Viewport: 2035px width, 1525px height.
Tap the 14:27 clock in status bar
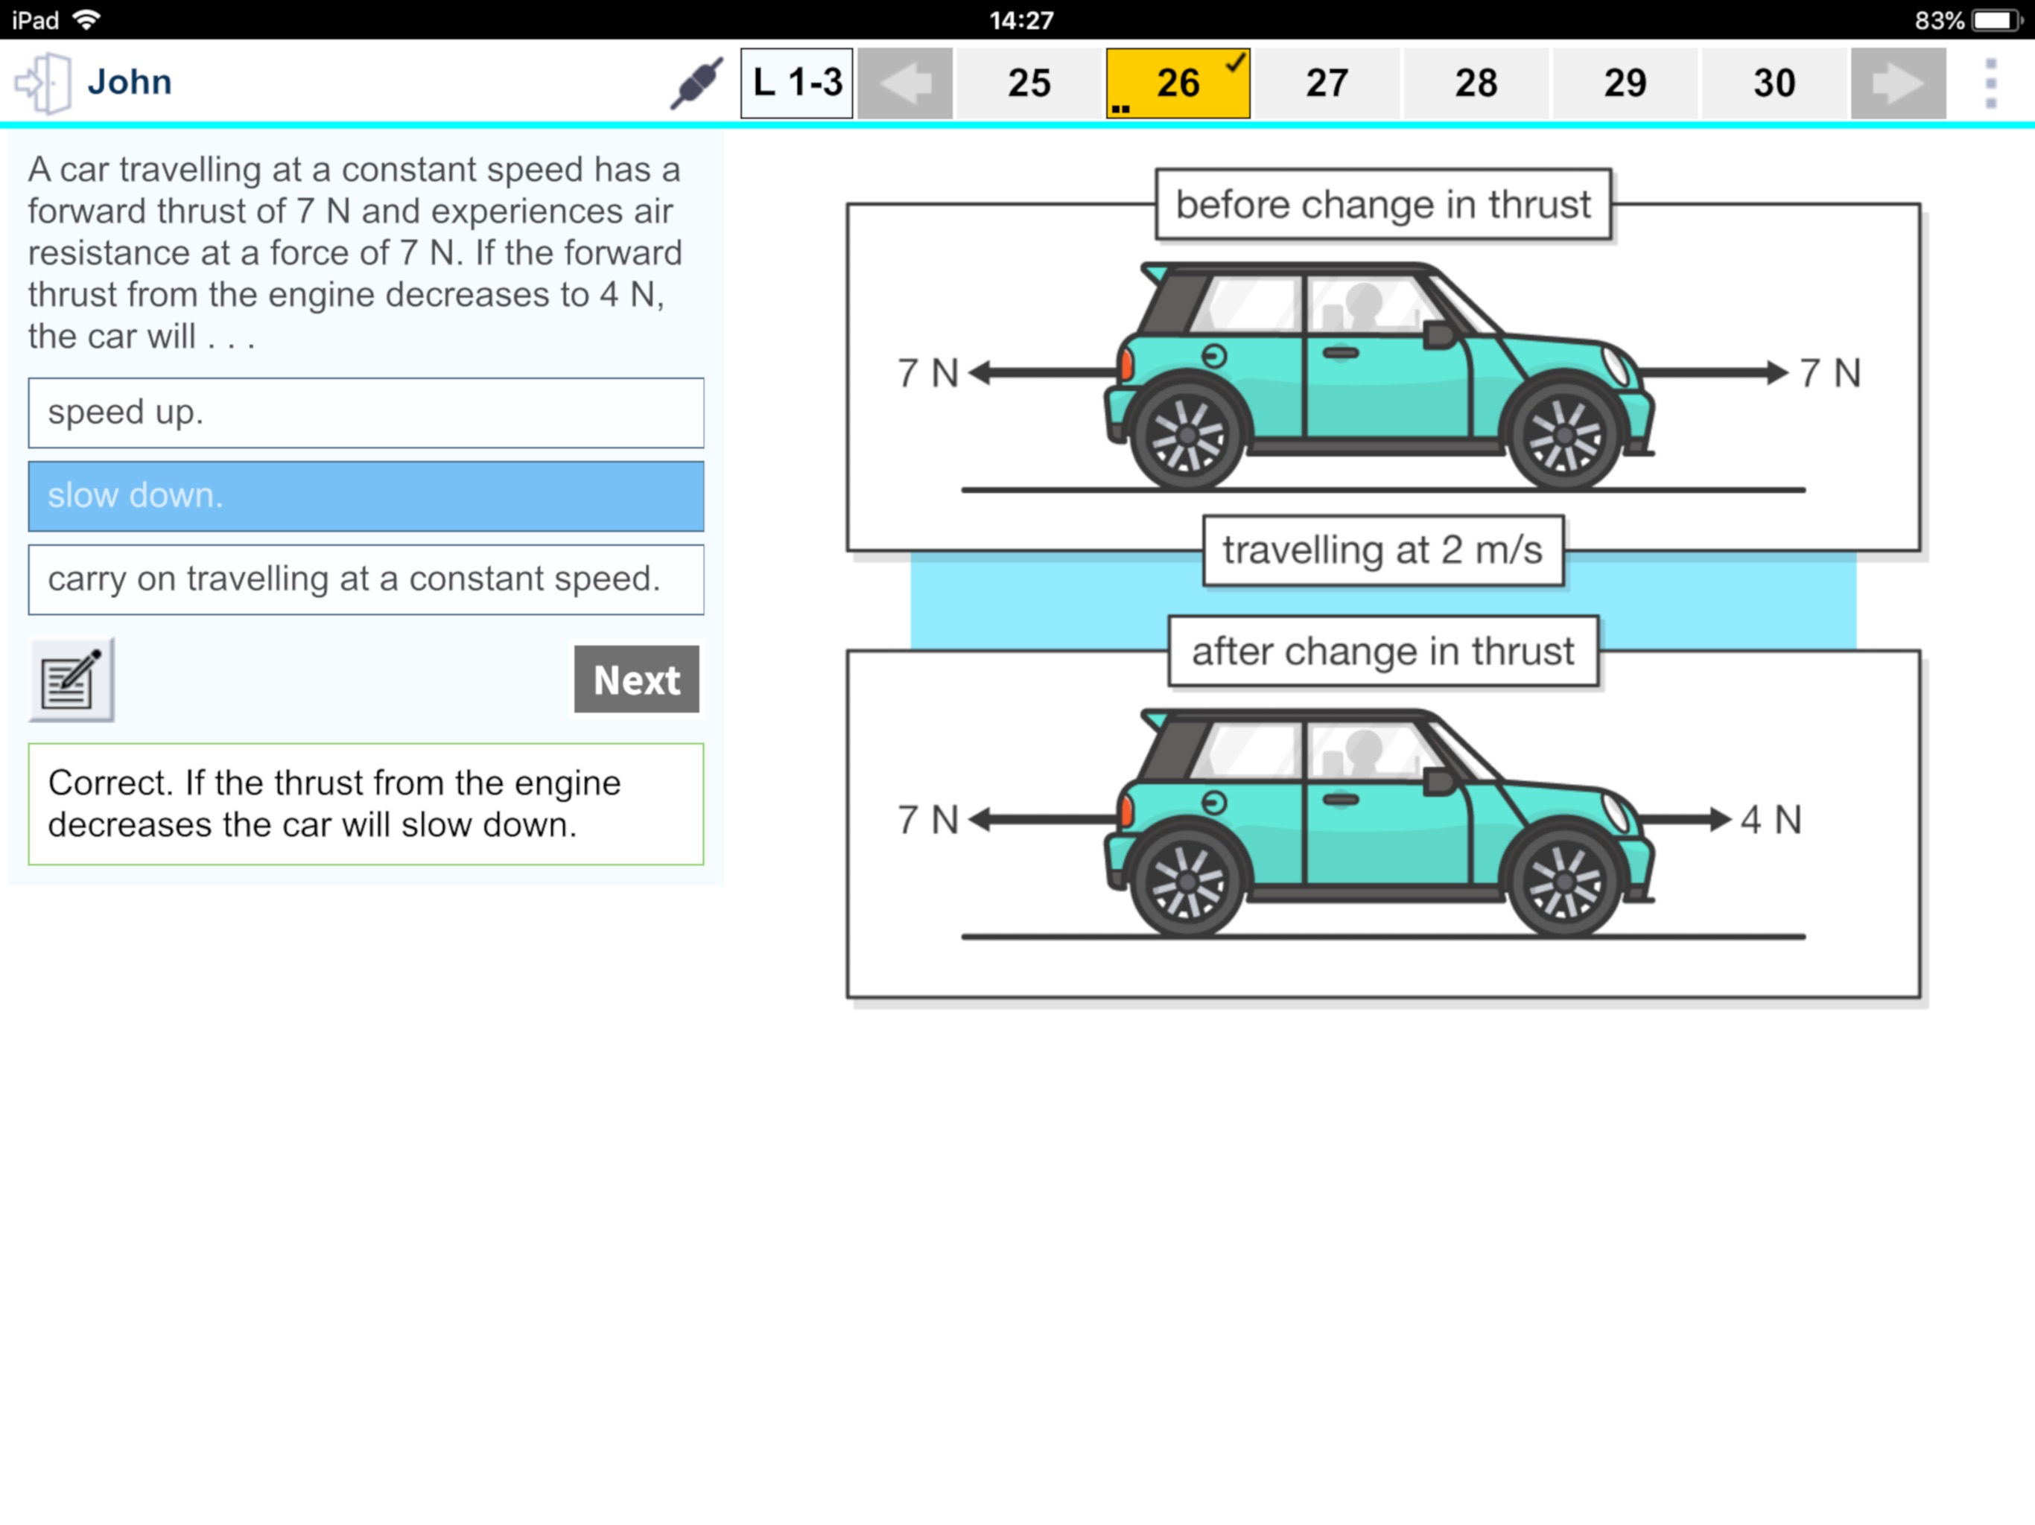(x=1021, y=20)
